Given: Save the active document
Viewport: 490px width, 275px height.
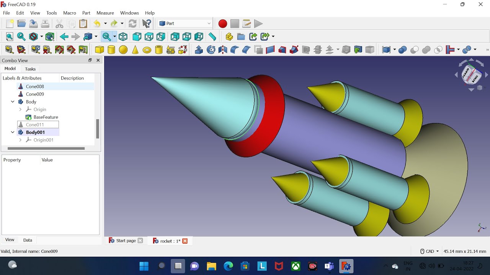Looking at the screenshot, I should click(x=33, y=24).
